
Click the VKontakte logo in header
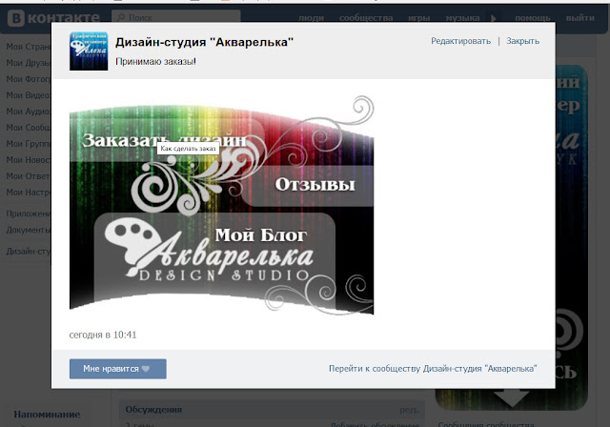(53, 18)
